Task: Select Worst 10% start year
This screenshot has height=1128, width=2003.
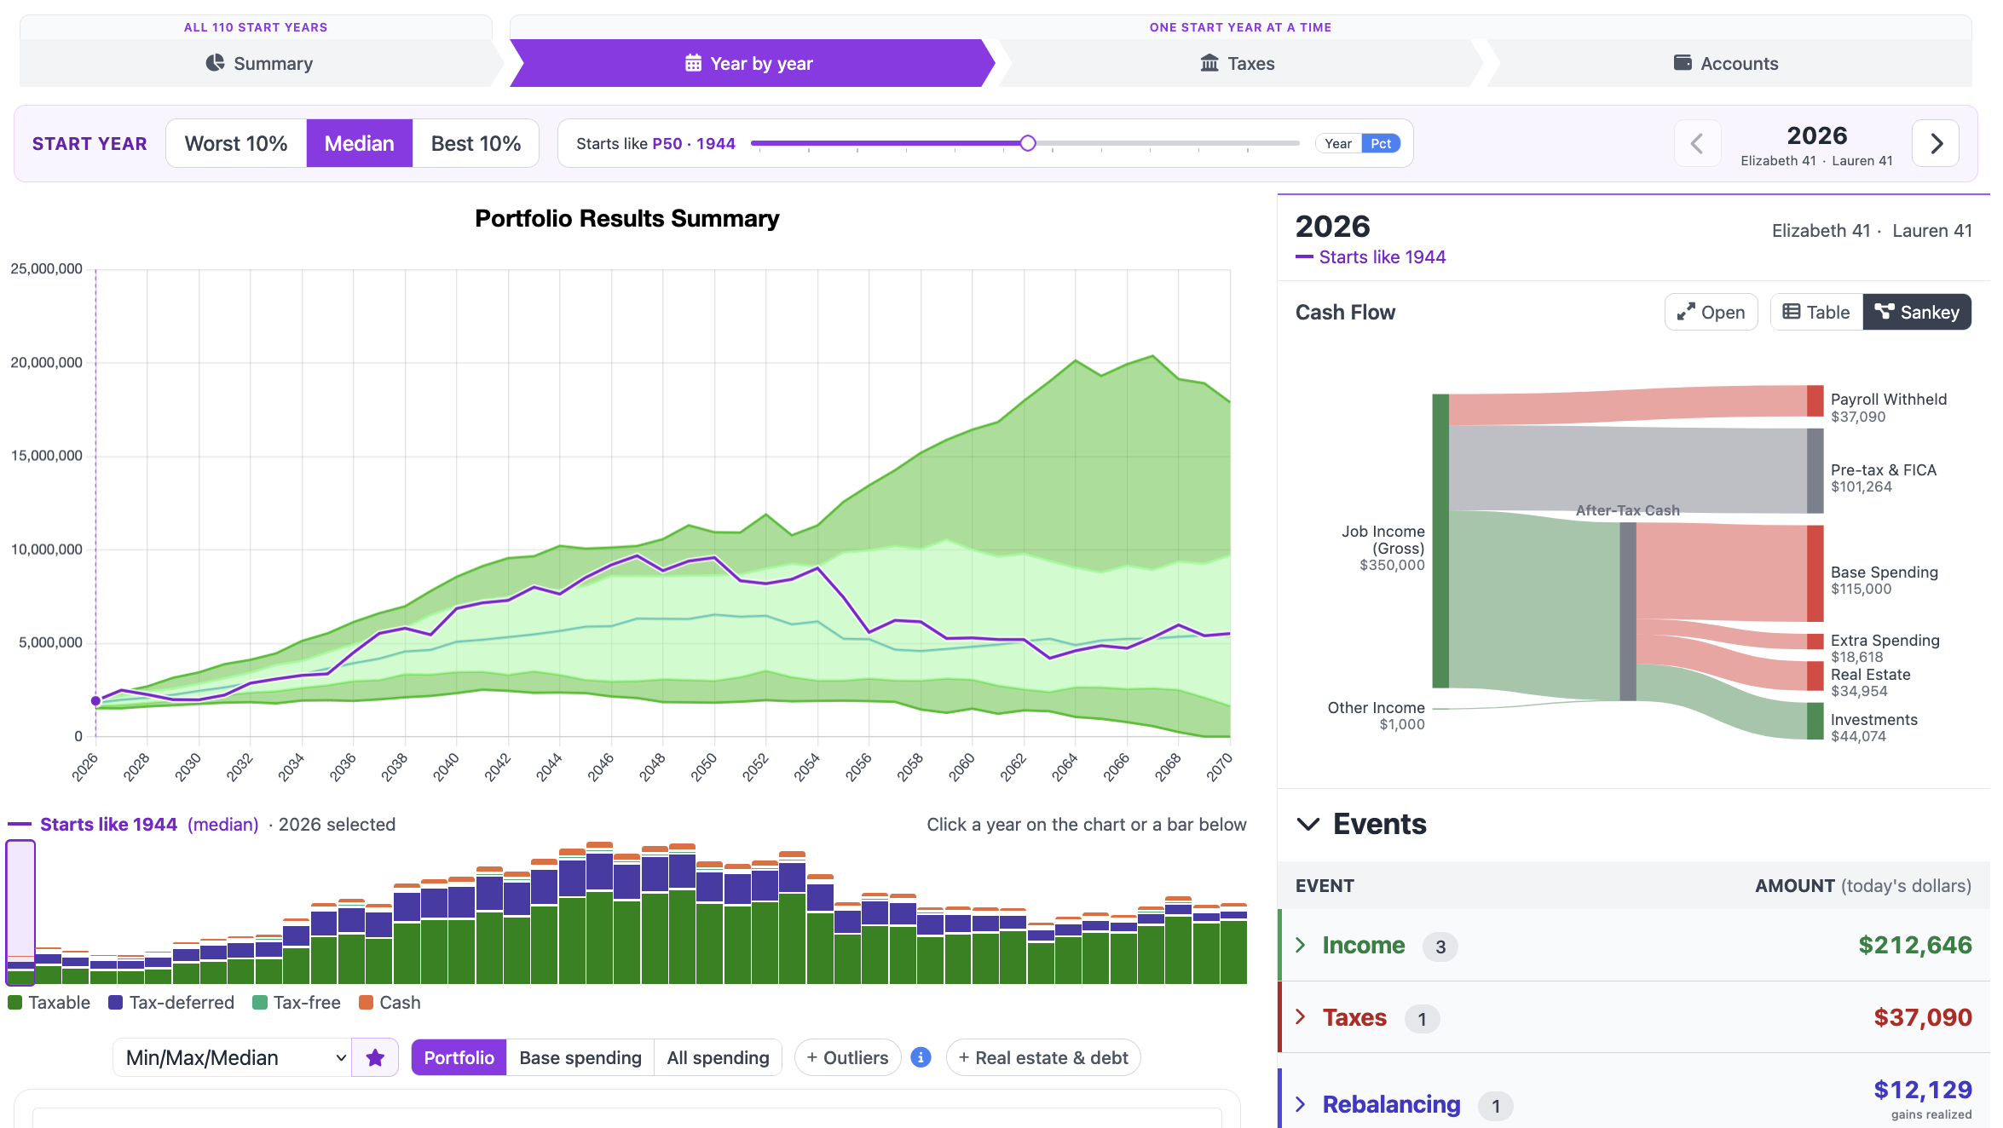Action: (236, 143)
